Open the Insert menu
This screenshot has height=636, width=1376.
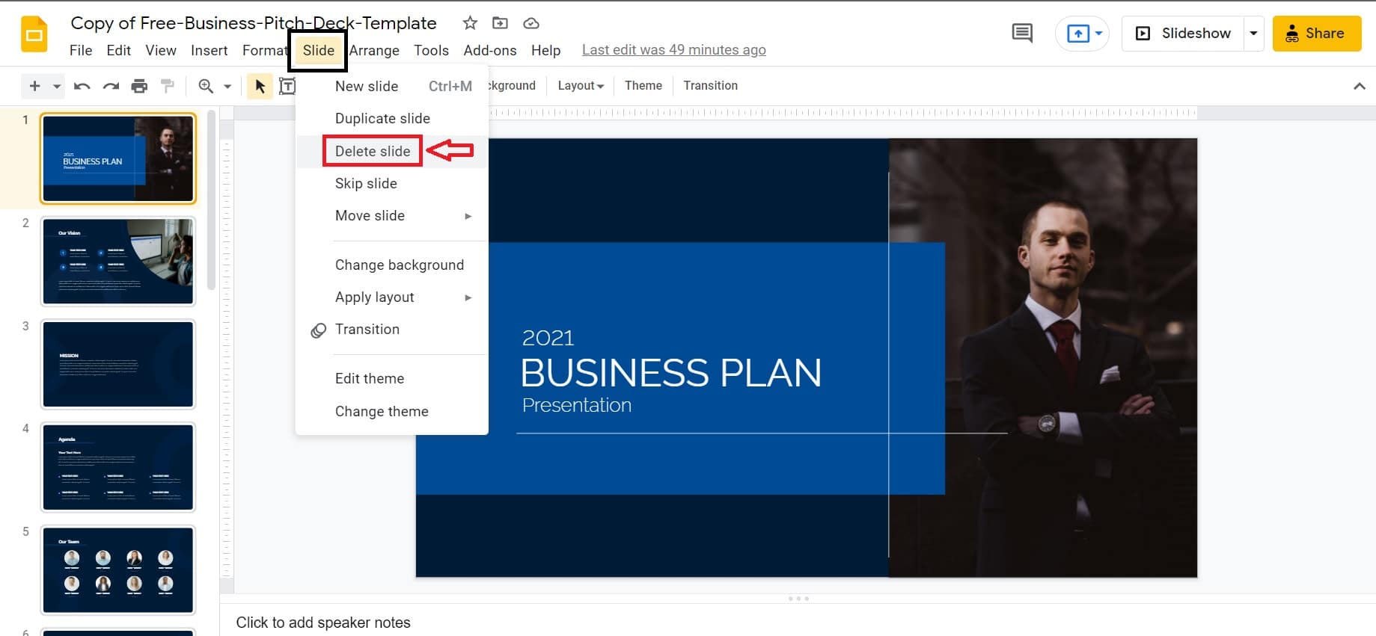pos(209,50)
